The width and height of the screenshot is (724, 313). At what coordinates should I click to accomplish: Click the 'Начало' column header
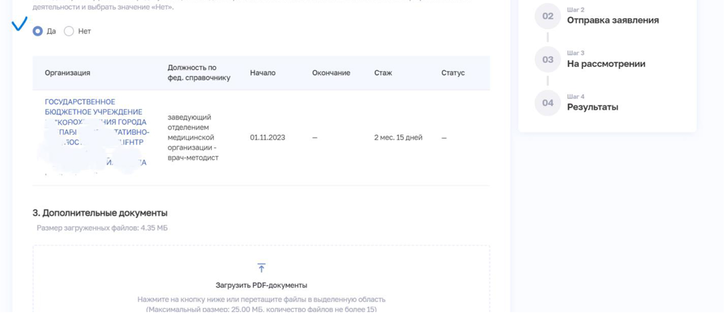pos(263,73)
